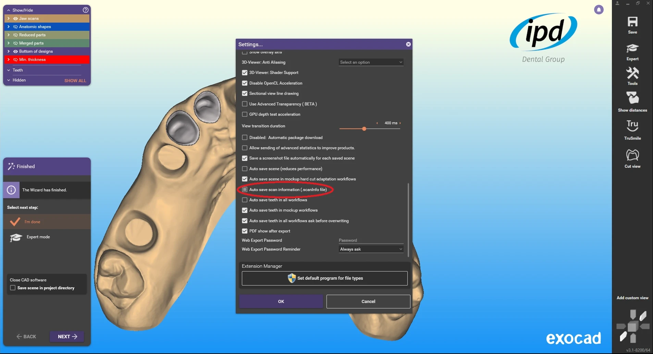
Task: Expand the Teeth section
Action: coord(9,70)
